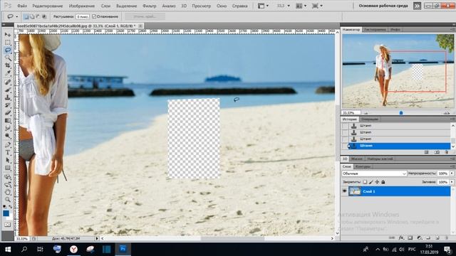Create new snapshot camera icon in History
This screenshot has height=256, width=456.
[437, 152]
